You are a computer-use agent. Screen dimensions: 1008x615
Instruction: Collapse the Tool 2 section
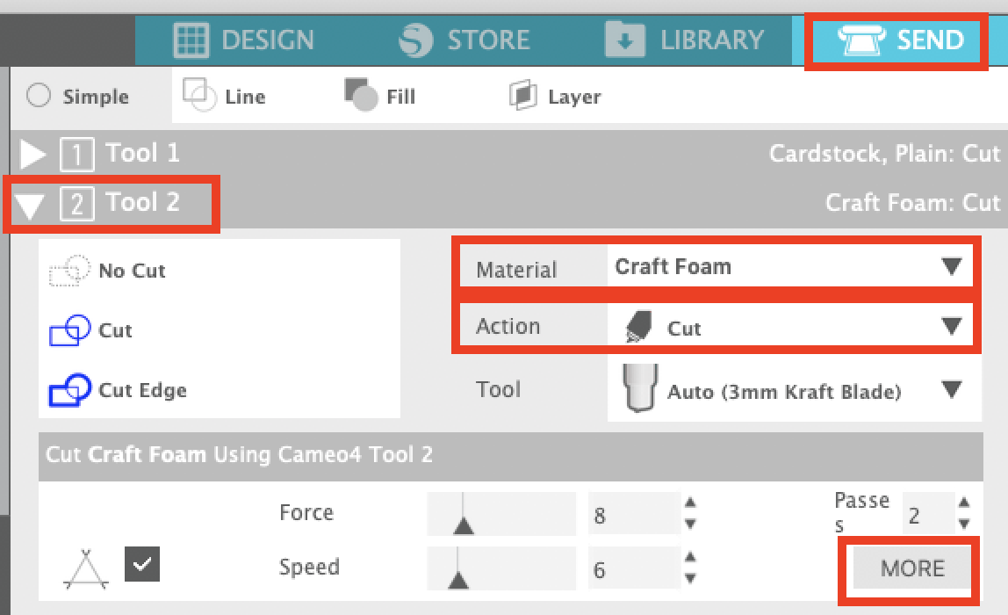tap(32, 203)
